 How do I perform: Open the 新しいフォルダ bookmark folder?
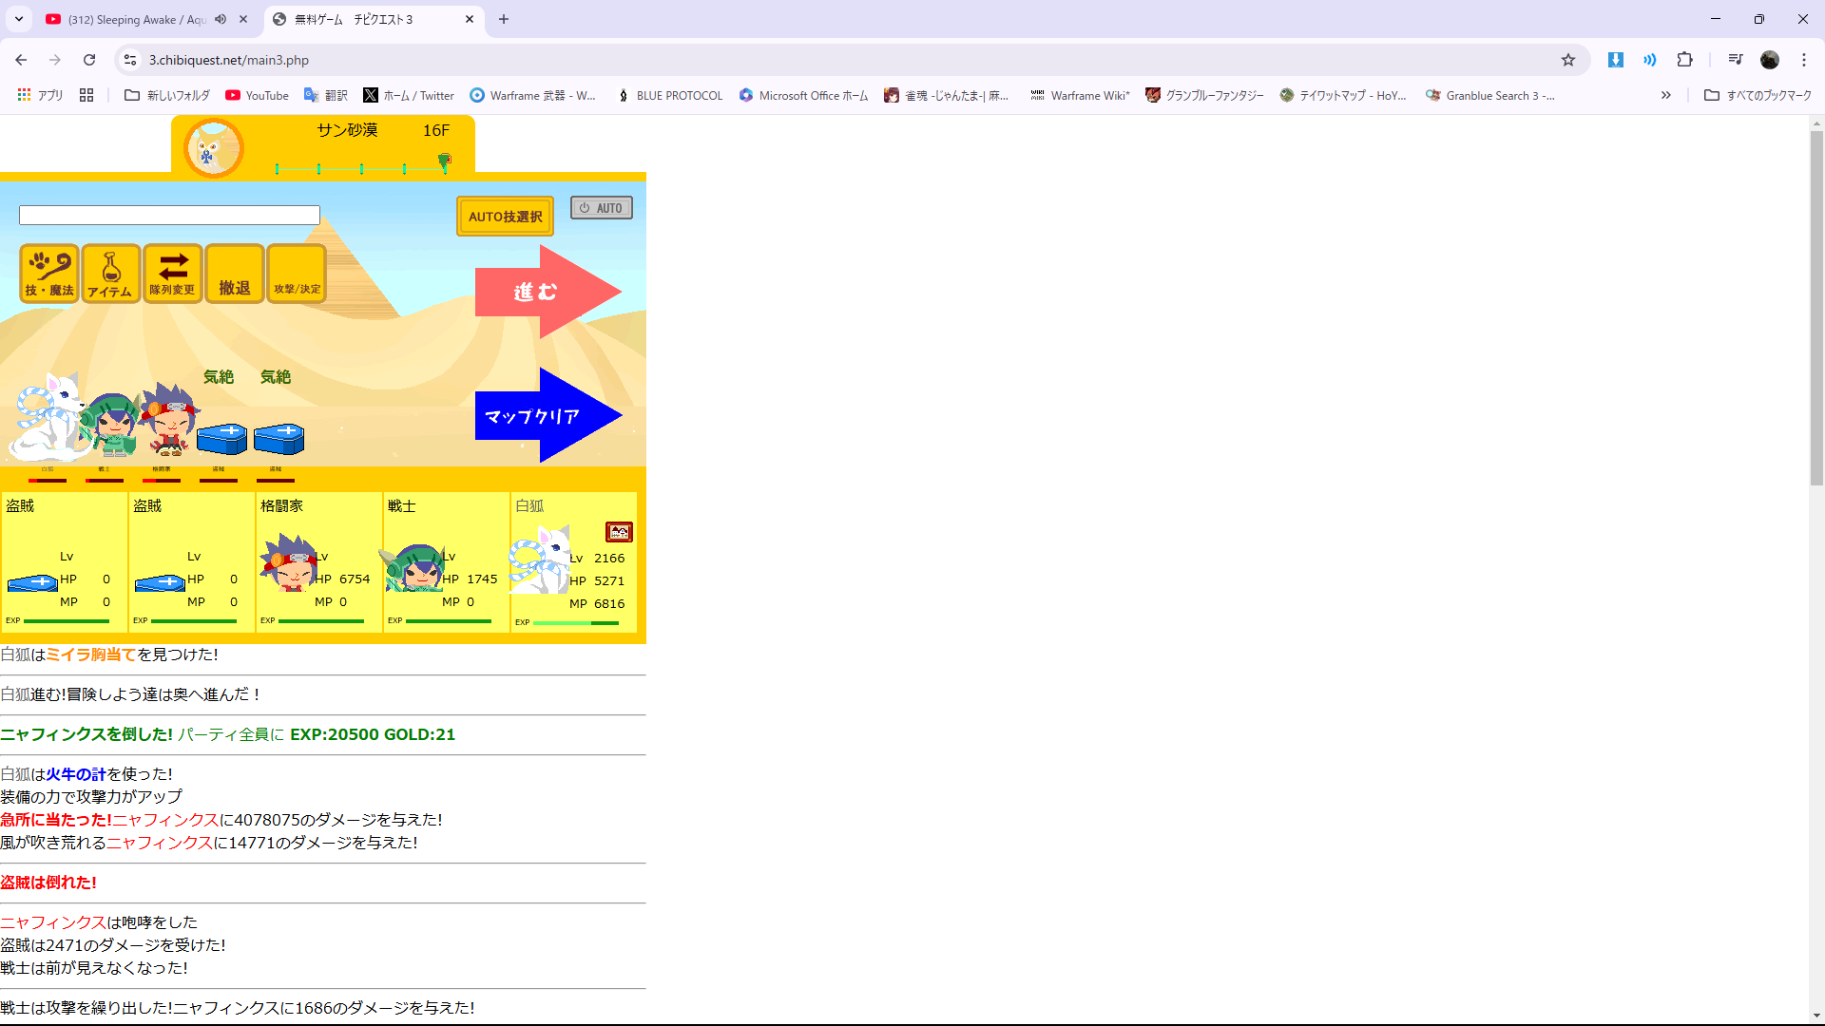[x=167, y=95]
